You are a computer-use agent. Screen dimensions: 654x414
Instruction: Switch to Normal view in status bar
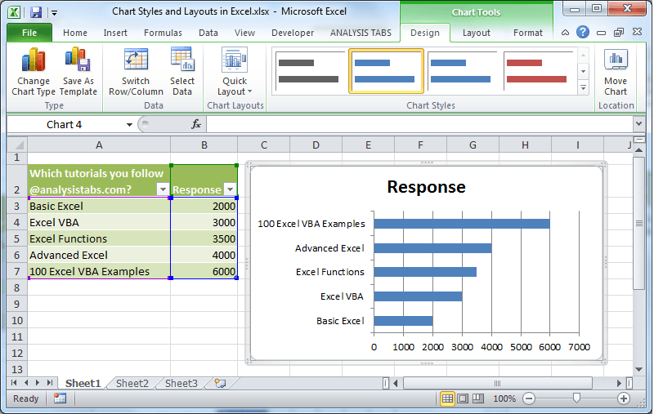click(x=447, y=398)
